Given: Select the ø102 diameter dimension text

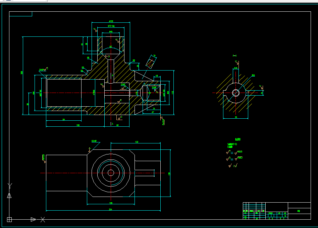Looking at the screenshot, I should click(x=111, y=21).
